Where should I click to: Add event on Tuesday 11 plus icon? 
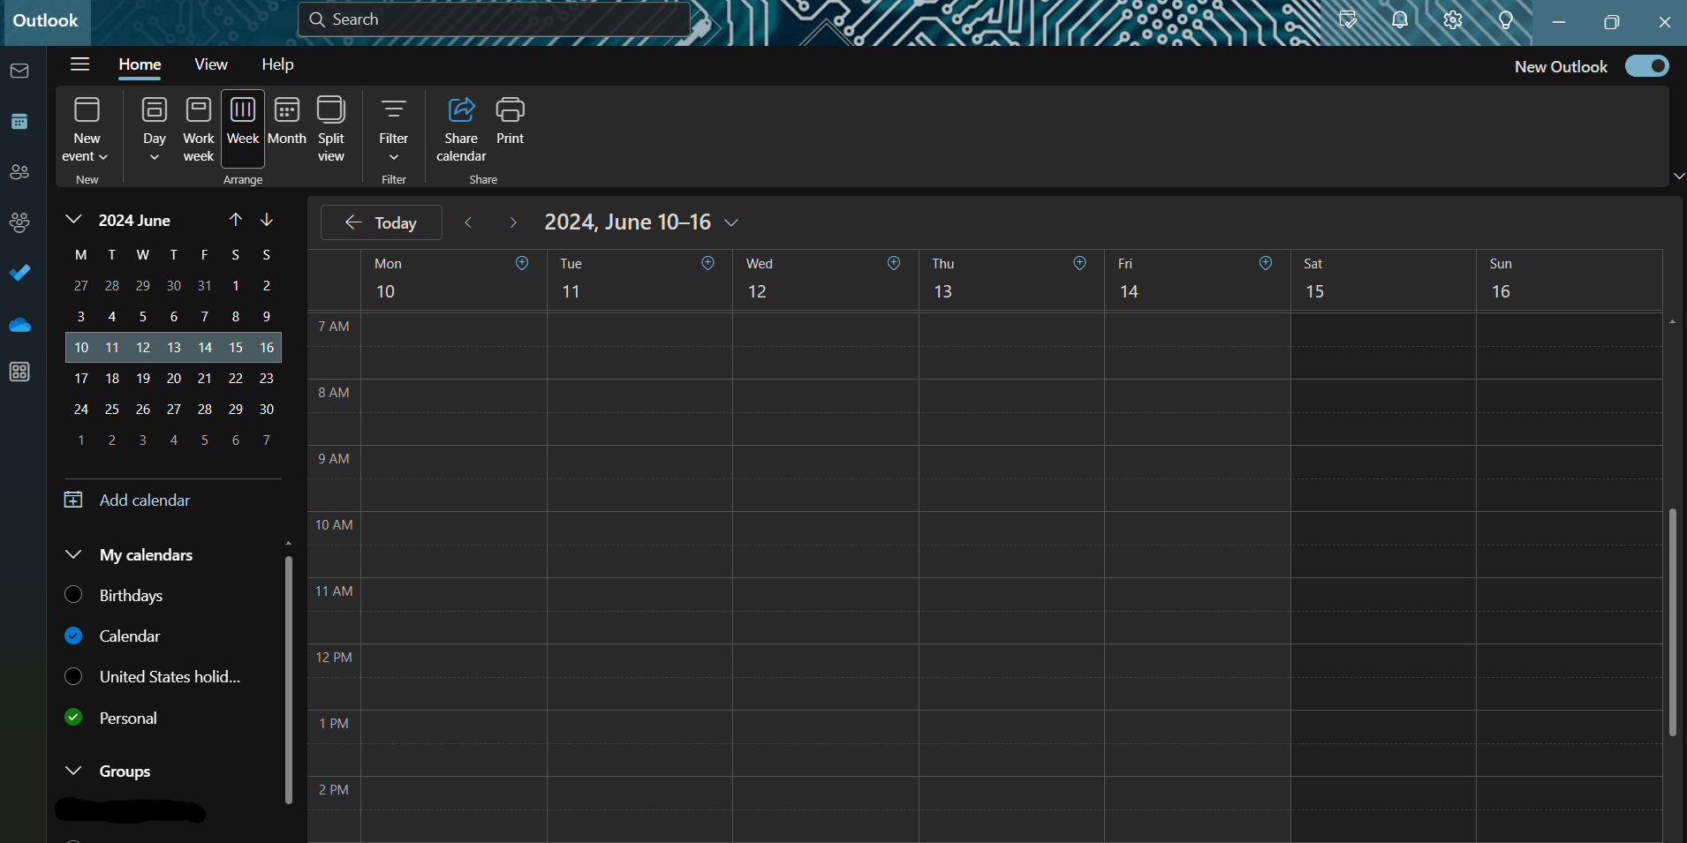tap(708, 263)
